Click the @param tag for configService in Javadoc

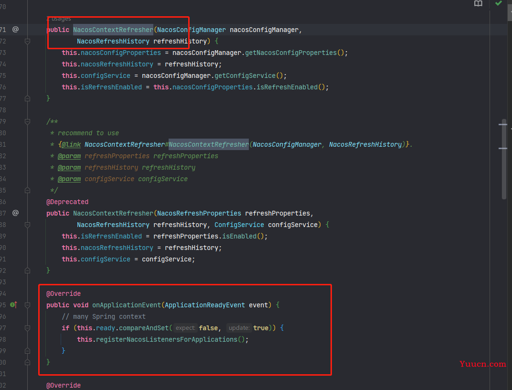[x=69, y=179]
